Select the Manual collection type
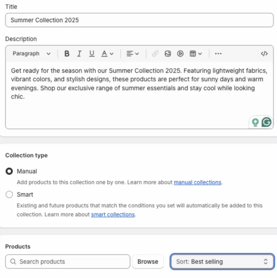277x278 pixels. coord(9,171)
